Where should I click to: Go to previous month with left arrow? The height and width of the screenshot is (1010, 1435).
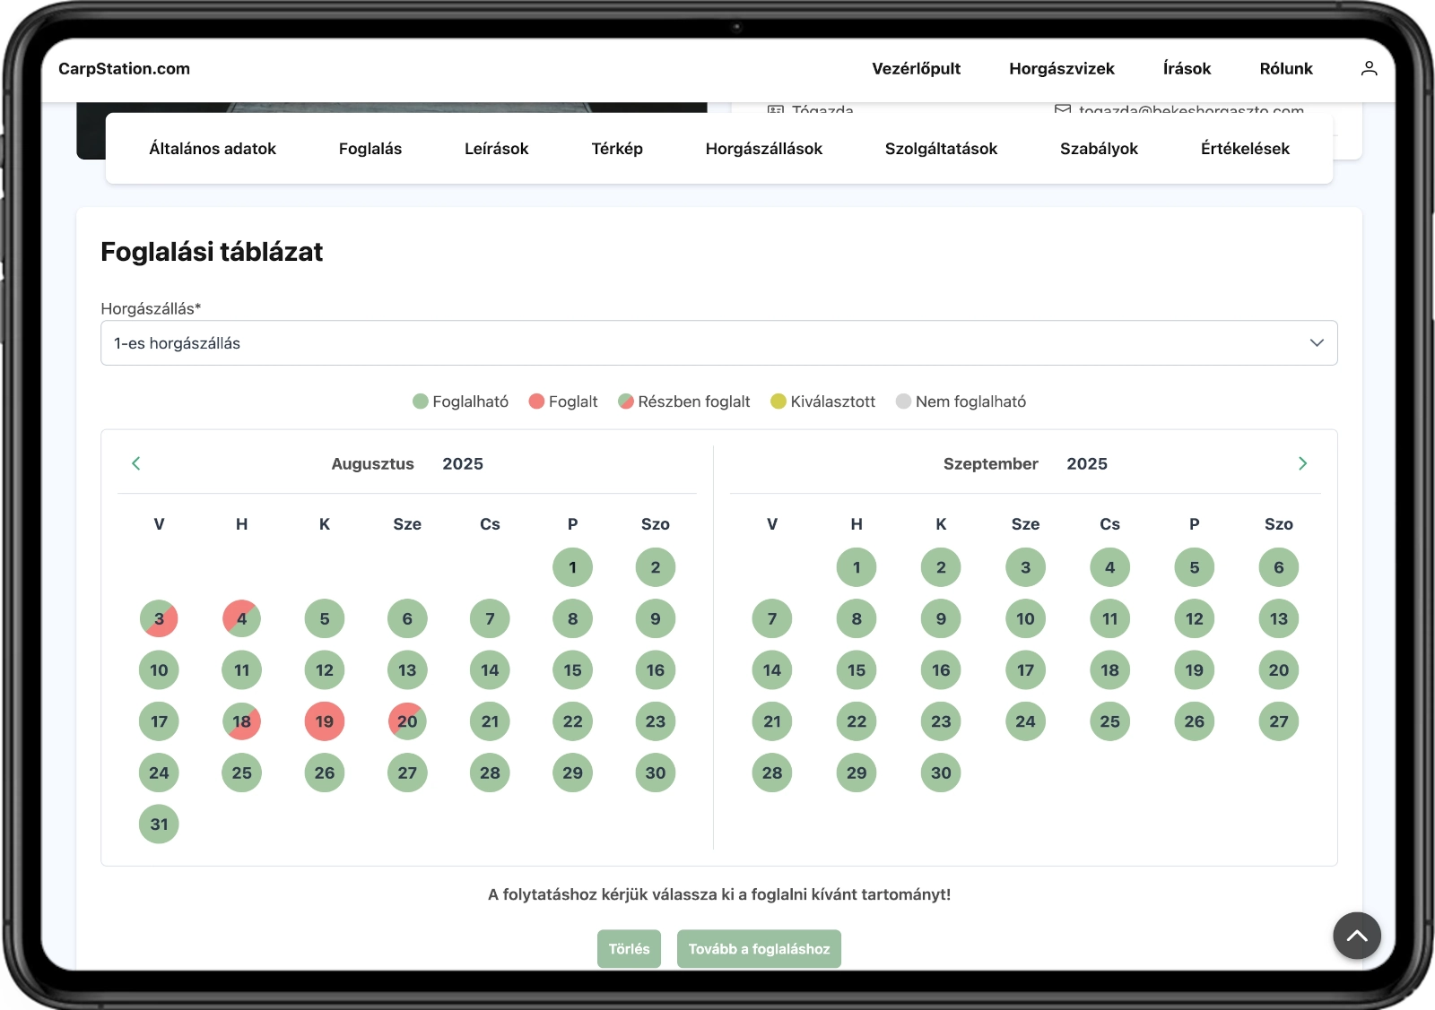tap(136, 463)
